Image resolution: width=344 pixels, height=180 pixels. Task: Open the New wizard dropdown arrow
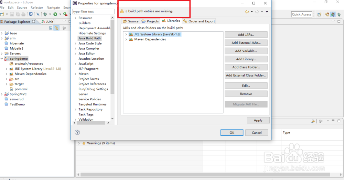point(7,14)
